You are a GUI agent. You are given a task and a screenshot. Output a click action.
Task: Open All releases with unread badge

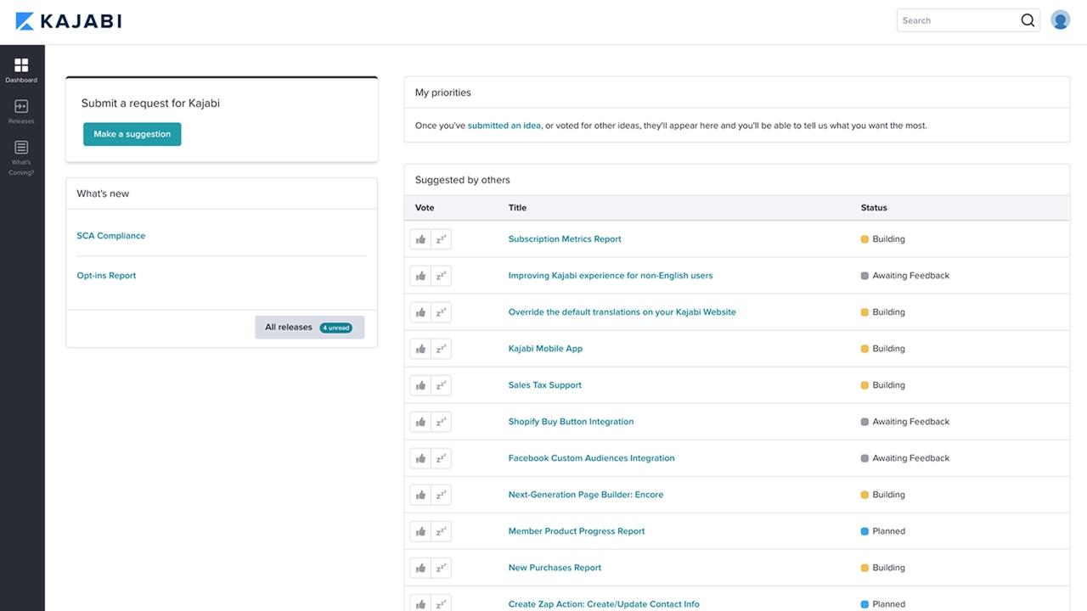[x=309, y=328]
